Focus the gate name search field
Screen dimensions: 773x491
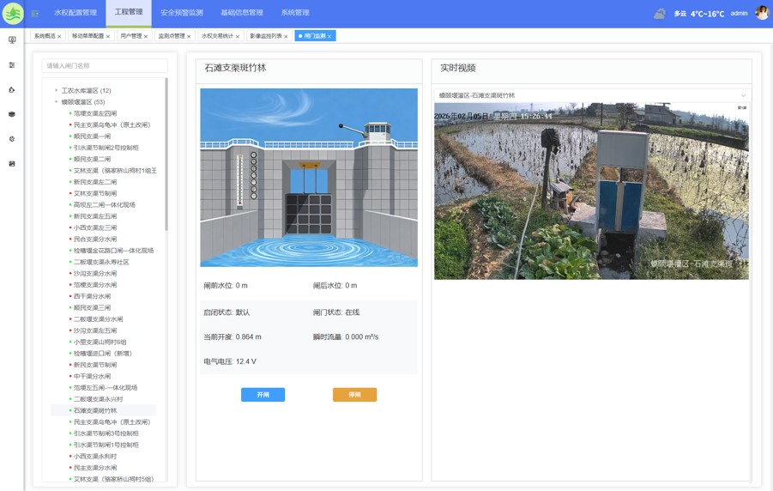click(x=105, y=65)
